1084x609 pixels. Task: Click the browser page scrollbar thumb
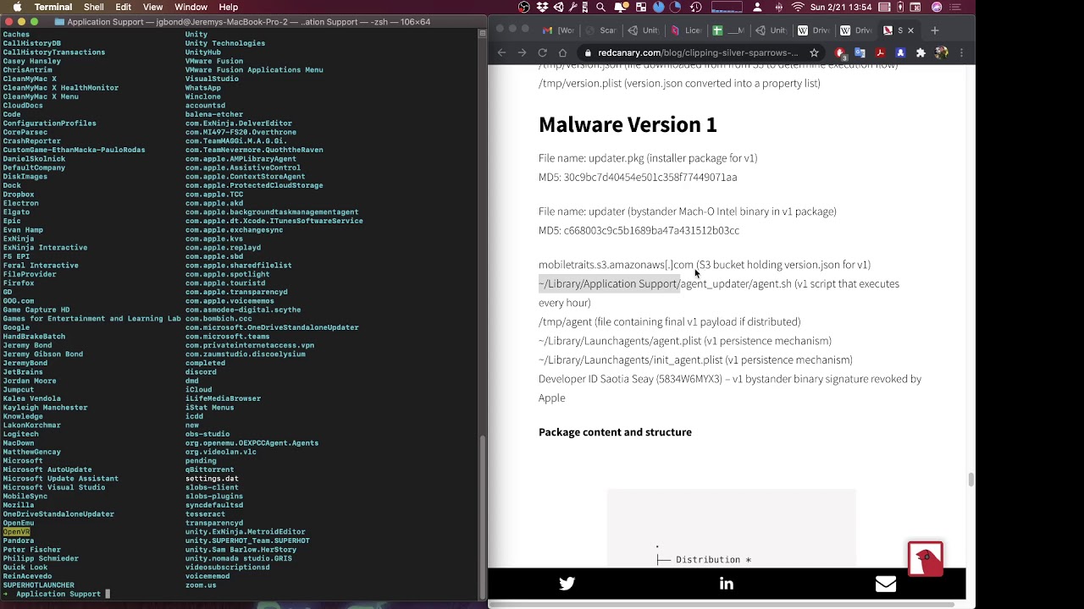click(x=971, y=480)
